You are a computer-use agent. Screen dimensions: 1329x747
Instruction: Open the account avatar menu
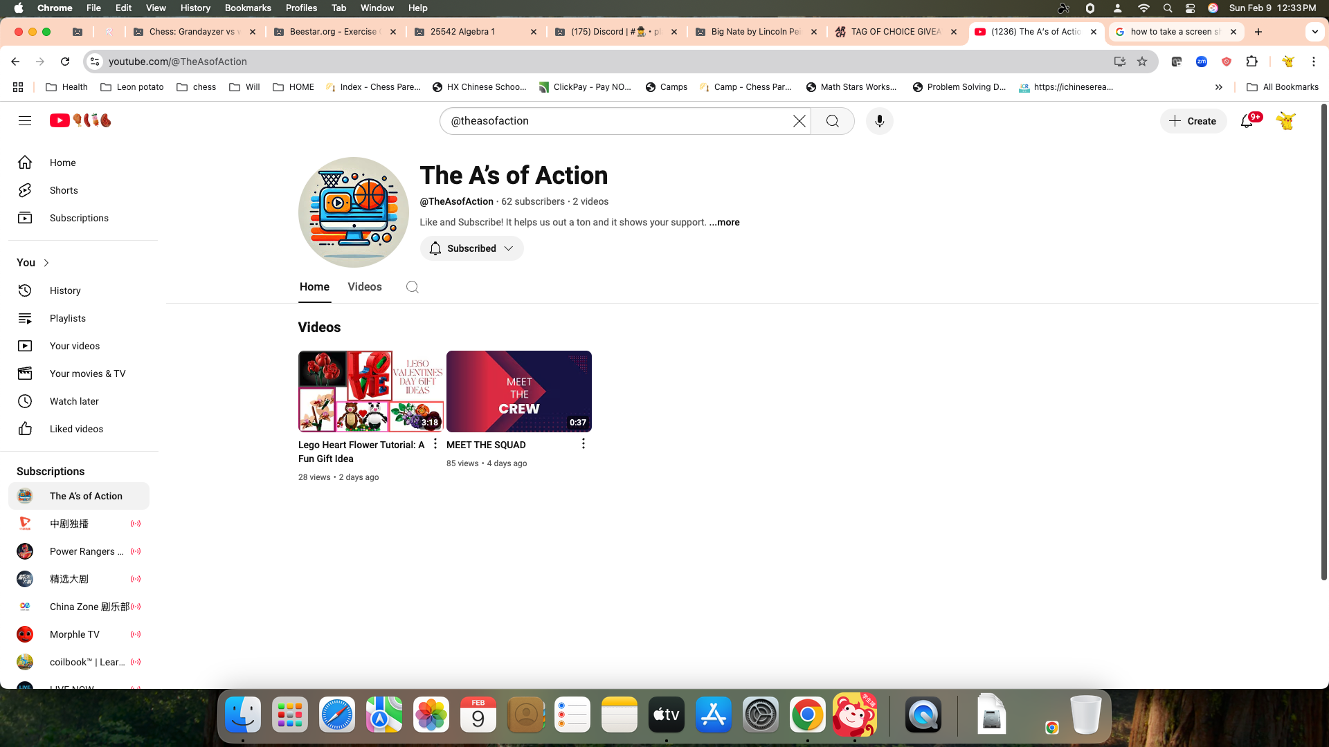click(1286, 121)
